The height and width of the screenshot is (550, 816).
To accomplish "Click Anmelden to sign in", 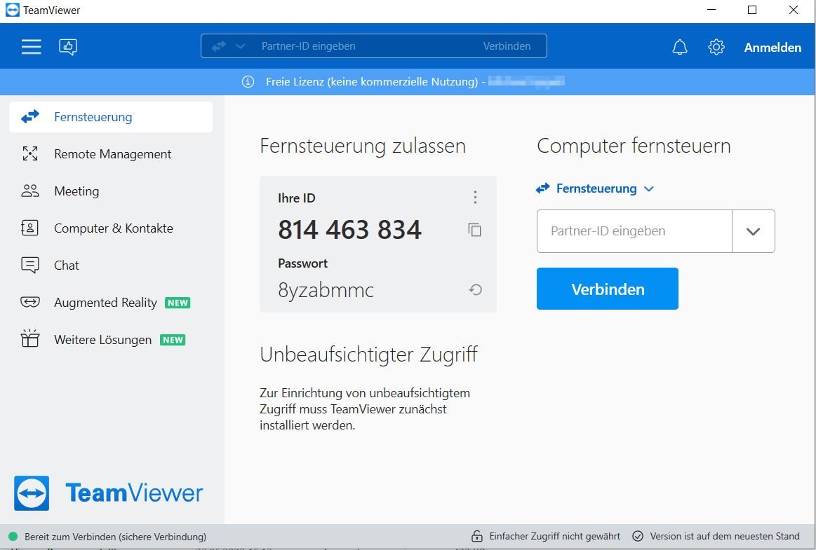I will point(772,48).
